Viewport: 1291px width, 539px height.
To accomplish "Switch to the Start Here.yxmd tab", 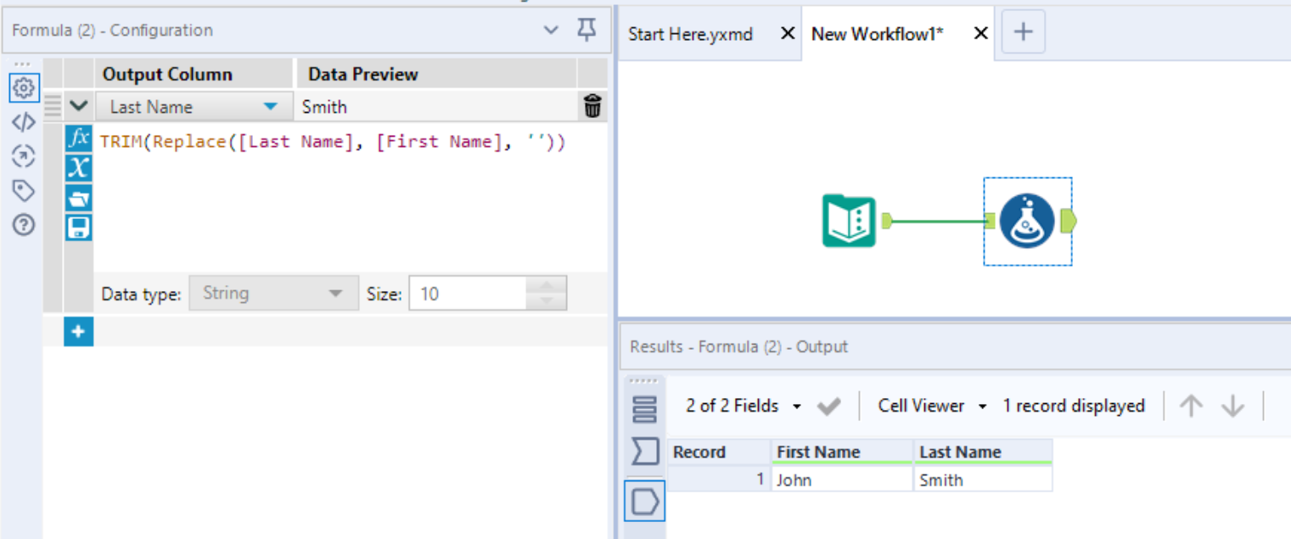I will 689,34.
